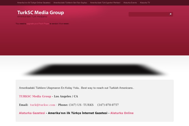The image size is (189, 126).
Task: Open Alaturka TV menu item
Action: 145,3
